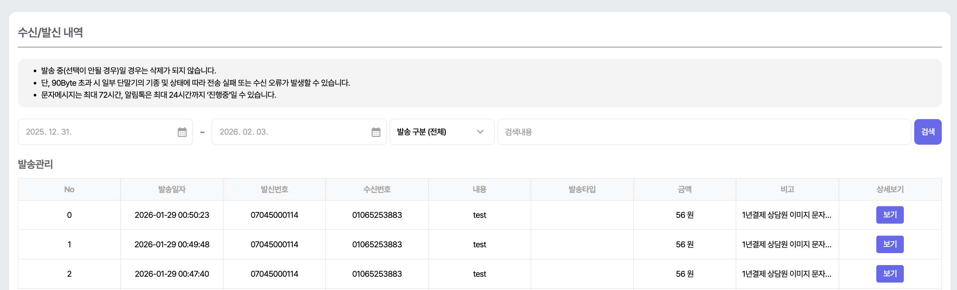View details of row No 2 via 보기
Image resolution: width=957 pixels, height=290 pixels.
click(889, 274)
